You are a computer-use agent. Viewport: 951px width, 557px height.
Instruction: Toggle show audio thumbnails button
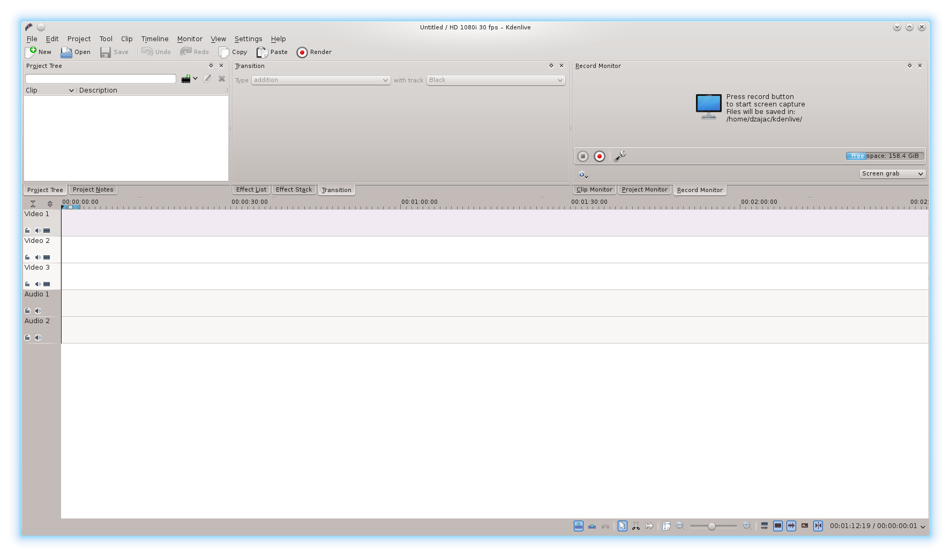click(x=791, y=526)
